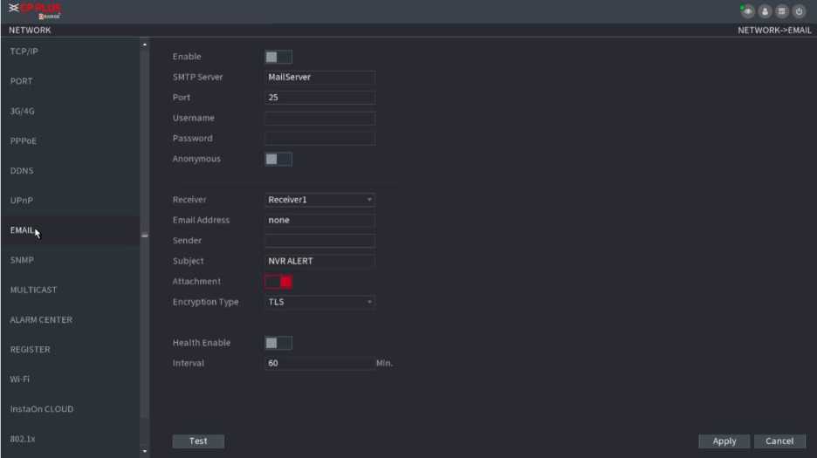Click the CP PLUS logo

point(35,11)
